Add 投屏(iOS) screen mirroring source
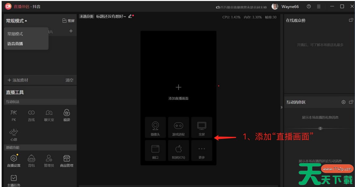The image size is (355, 187). click(x=178, y=151)
